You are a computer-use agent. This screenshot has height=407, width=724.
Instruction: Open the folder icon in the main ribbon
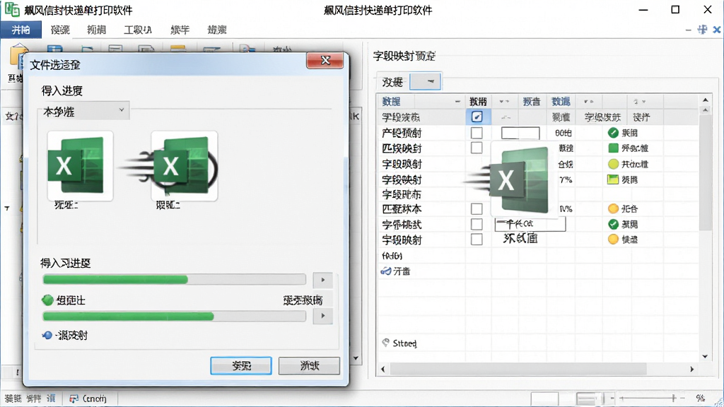[x=18, y=58]
